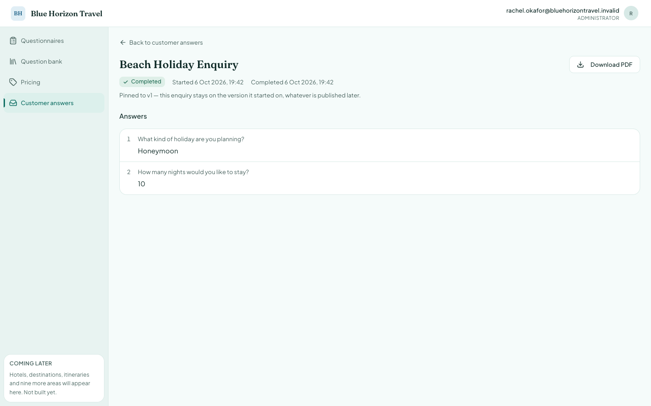The width and height of the screenshot is (651, 406).
Task: Click the Completed 6 Oct 2026 timestamp
Action: pyautogui.click(x=292, y=82)
